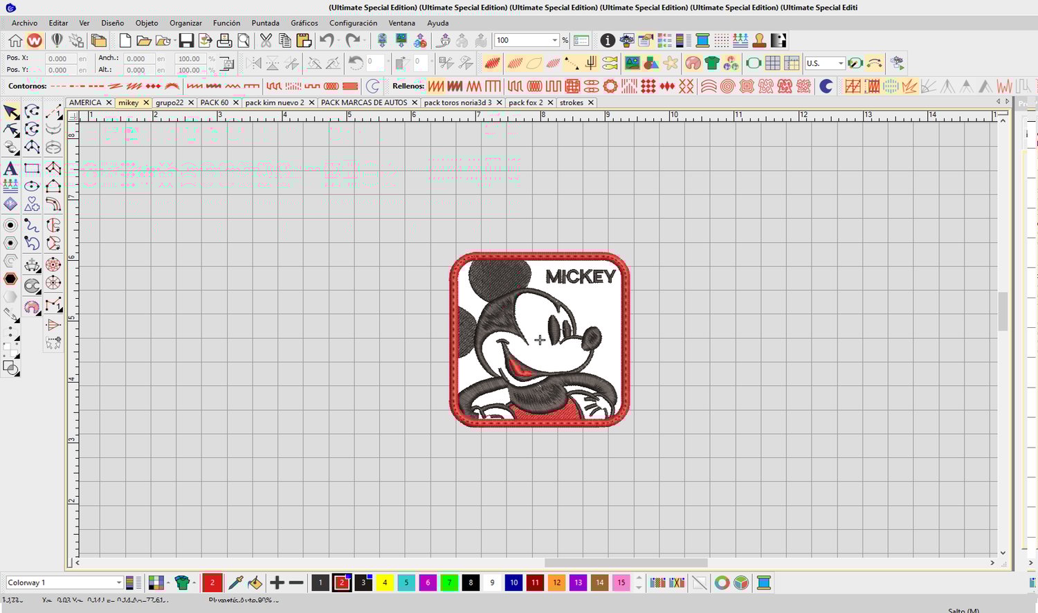The image size is (1038, 613).
Task: Select the arrow selection tool
Action: tap(10, 112)
